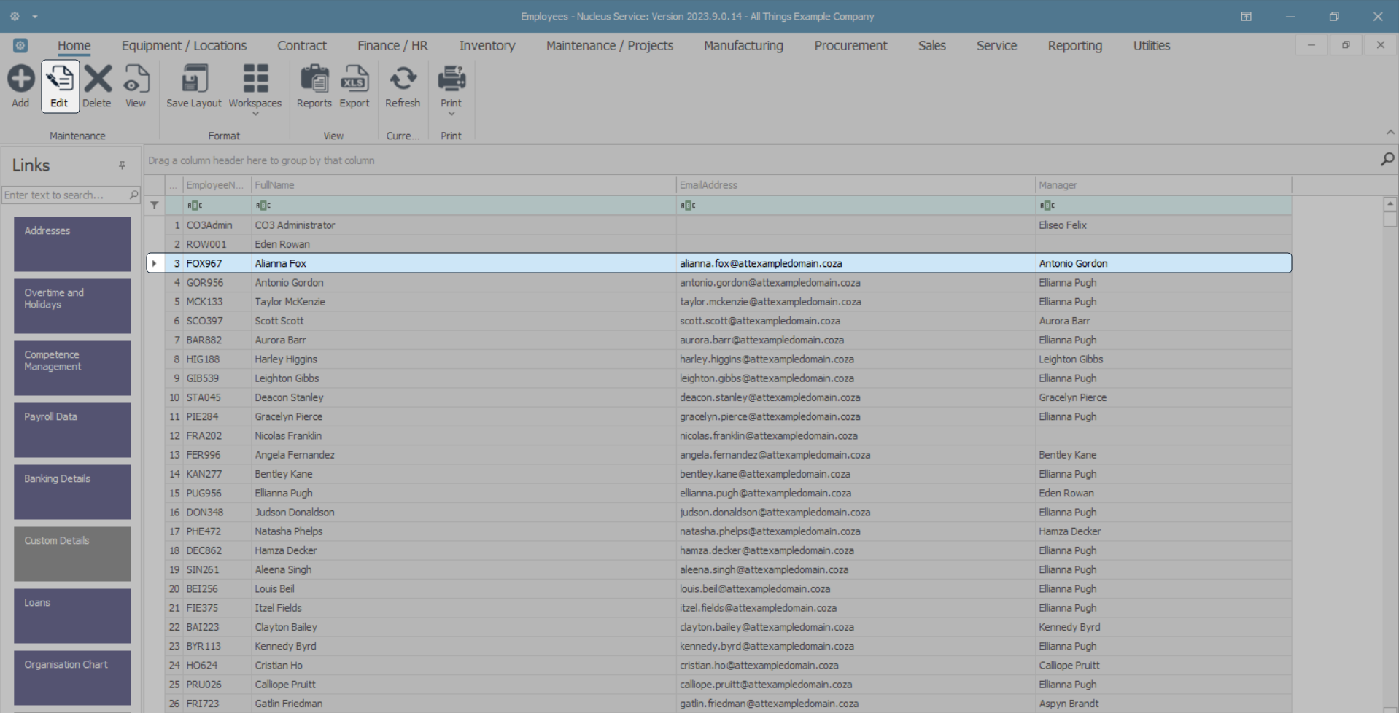The height and width of the screenshot is (713, 1399).
Task: Sort by the EmployeeNumber column header
Action: [217, 185]
